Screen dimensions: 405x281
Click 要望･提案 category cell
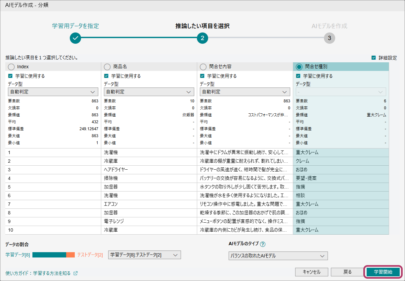tap(341, 178)
